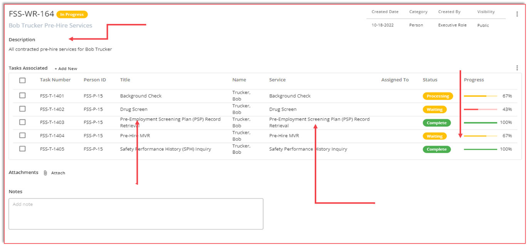The height and width of the screenshot is (245, 527).
Task: Click the In Progress badge beside FSS-WR-164
Action: click(x=72, y=14)
